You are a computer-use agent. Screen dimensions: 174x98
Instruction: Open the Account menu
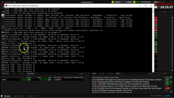click(x=8, y=2)
